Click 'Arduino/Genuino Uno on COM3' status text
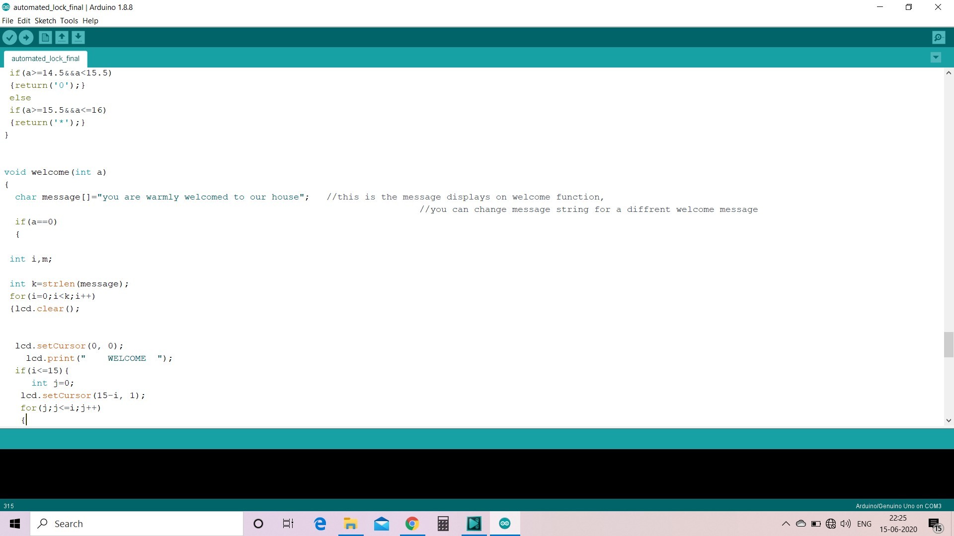The image size is (954, 536). [x=898, y=506]
